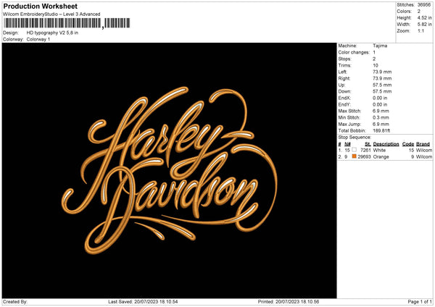Click the 'Stops:' label
Screen dimensions: 435x307
[344, 59]
